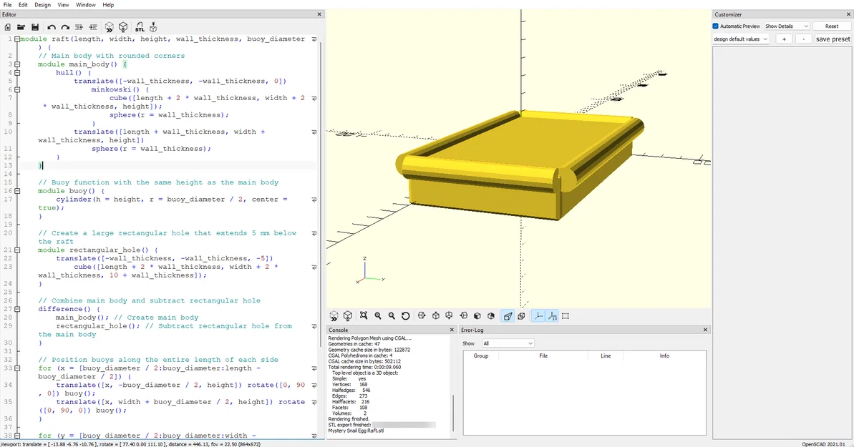The image size is (854, 447).
Task: Click Preview icon in viewport toolbar
Action: 334,316
